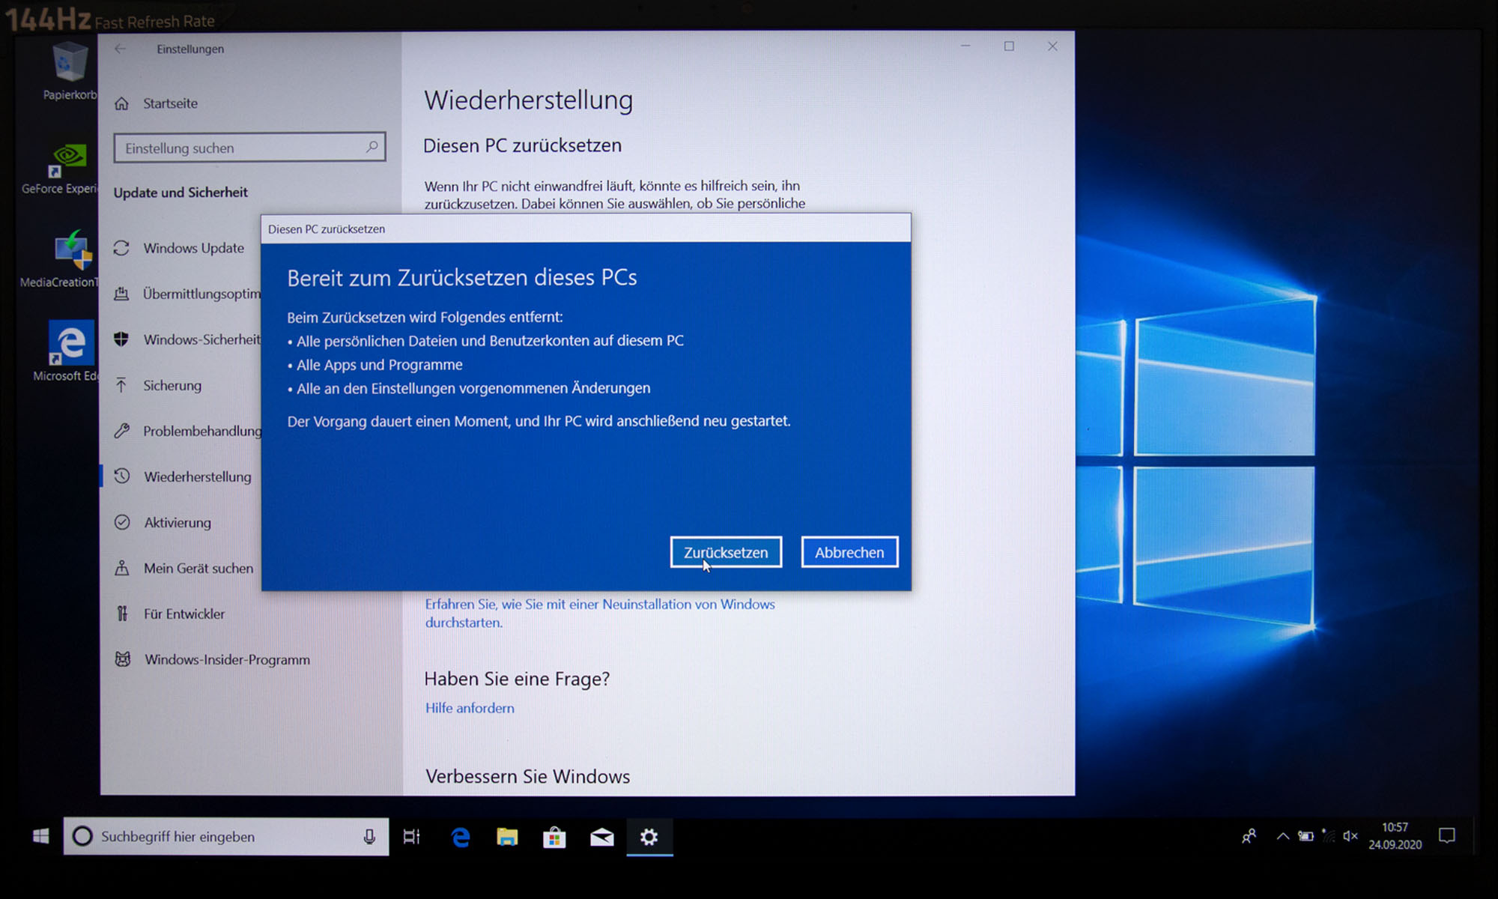The height and width of the screenshot is (899, 1498).
Task: Click the Hilfe anfordern link
Action: (470, 708)
